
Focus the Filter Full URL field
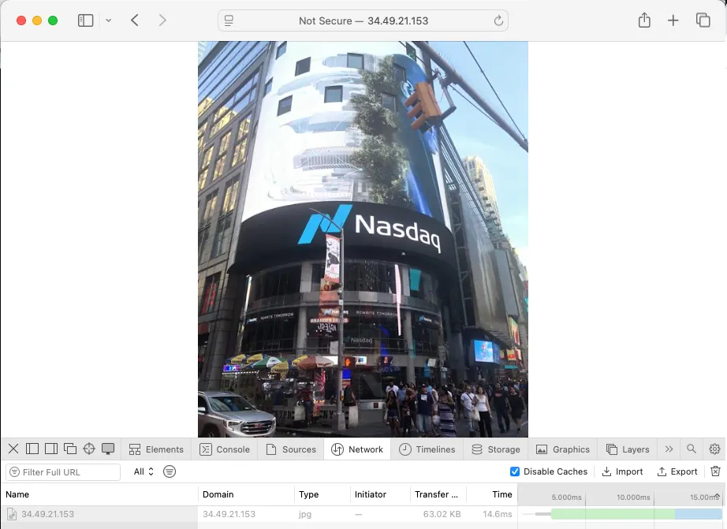(63, 472)
